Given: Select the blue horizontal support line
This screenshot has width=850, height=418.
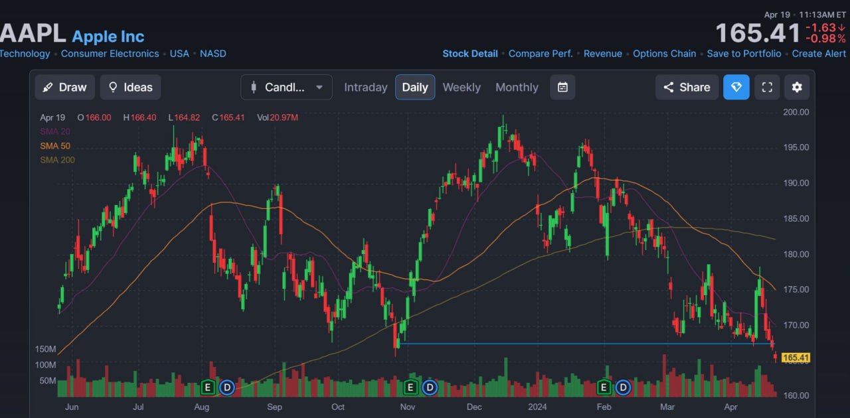Looking at the screenshot, I should coord(584,343).
